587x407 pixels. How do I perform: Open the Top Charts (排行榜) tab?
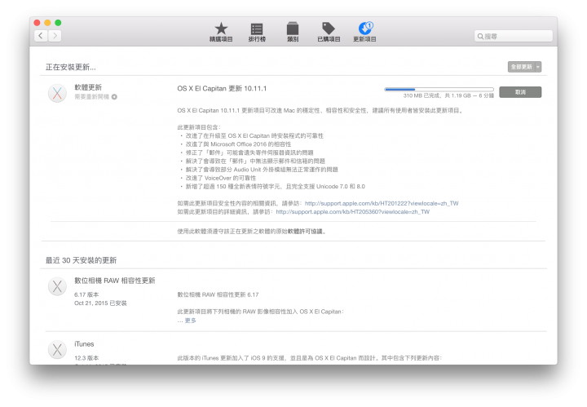click(x=257, y=32)
